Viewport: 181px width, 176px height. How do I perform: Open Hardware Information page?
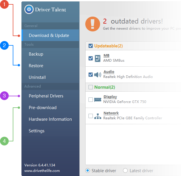[x=50, y=119]
